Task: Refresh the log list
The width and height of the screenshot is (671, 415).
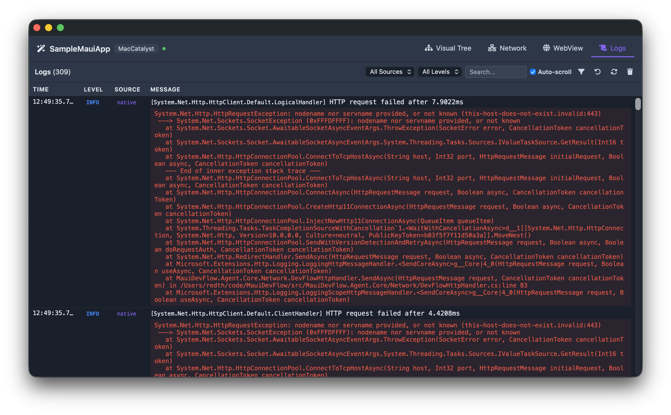Action: point(614,72)
